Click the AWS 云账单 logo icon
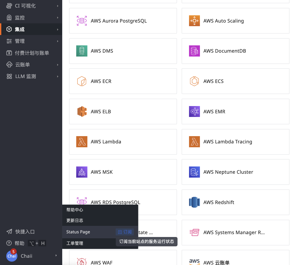This screenshot has height=265, width=293. click(x=194, y=262)
